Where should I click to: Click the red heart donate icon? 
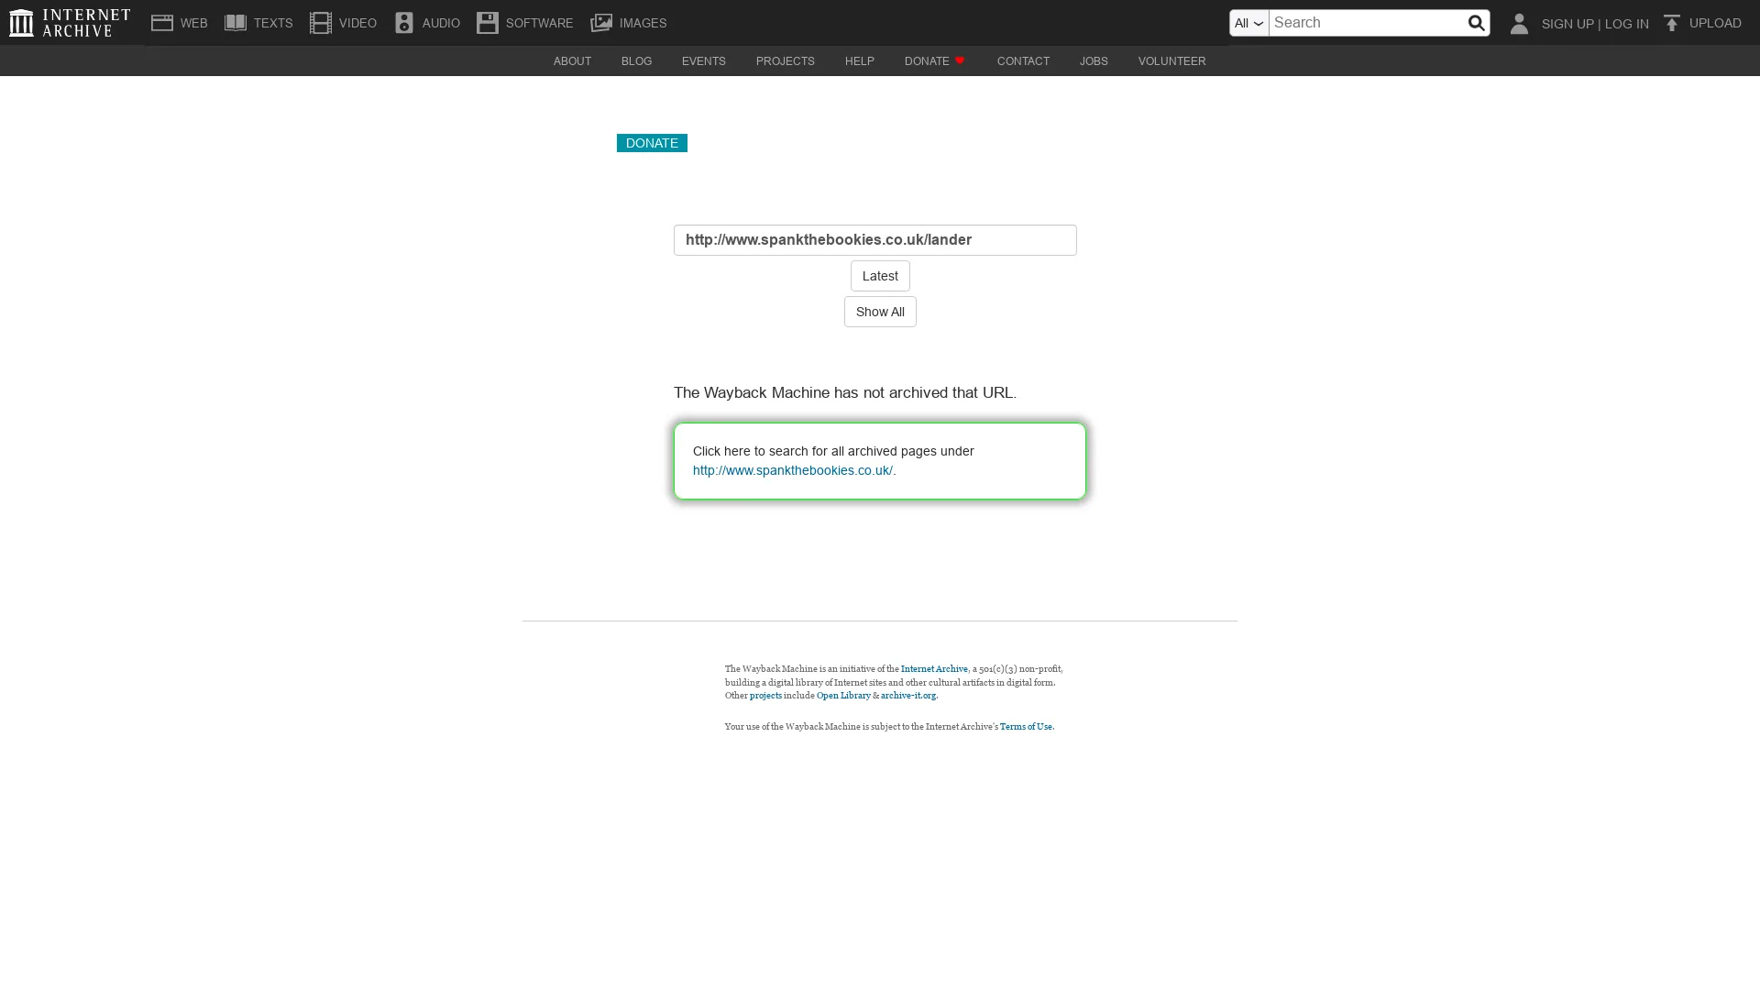tap(960, 60)
